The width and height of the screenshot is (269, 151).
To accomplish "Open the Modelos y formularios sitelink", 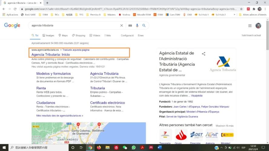I will 54,73.
